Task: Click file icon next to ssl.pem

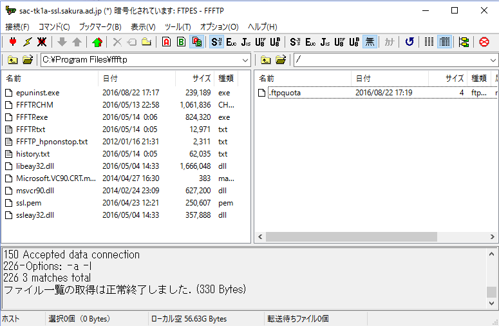Action: (x=9, y=203)
